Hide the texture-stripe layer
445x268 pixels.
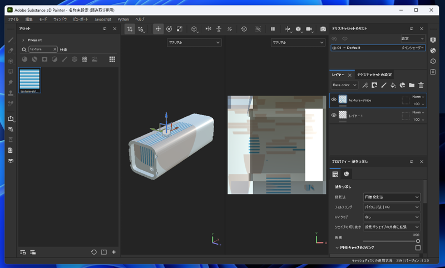(x=334, y=100)
